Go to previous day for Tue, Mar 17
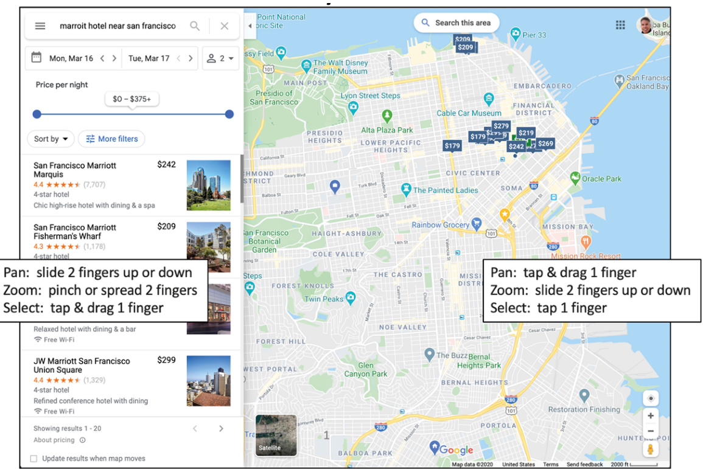Image resolution: width=703 pixels, height=469 pixels. [178, 58]
